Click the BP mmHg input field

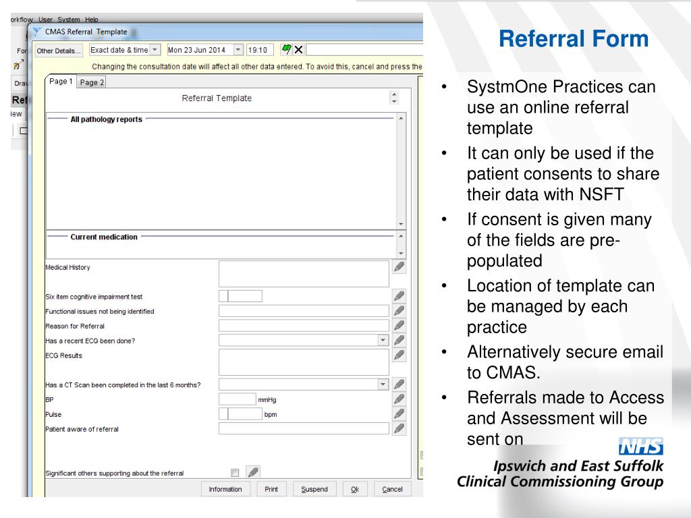[237, 399]
